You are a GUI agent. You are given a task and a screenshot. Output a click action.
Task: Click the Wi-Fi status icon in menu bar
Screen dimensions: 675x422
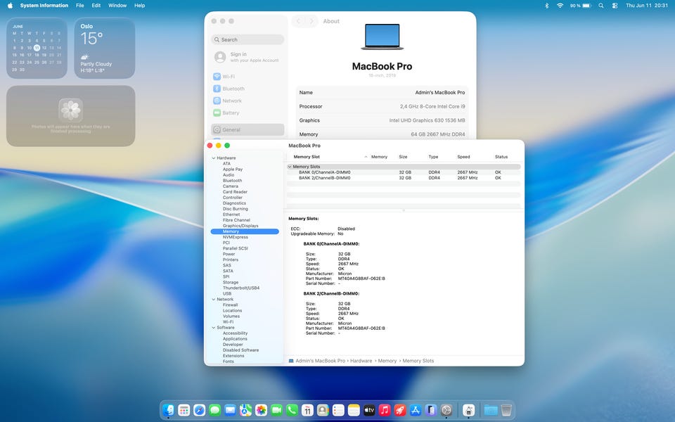click(x=560, y=6)
